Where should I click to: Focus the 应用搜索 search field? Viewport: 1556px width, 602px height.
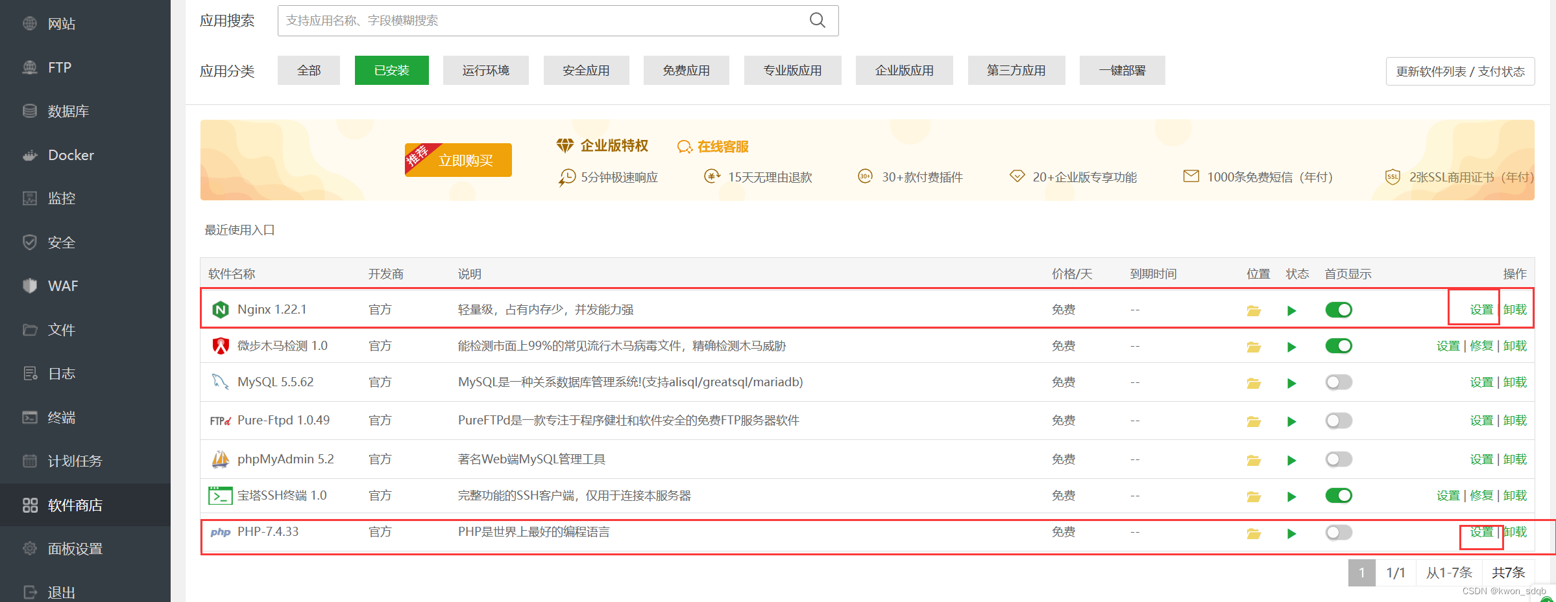(558, 21)
